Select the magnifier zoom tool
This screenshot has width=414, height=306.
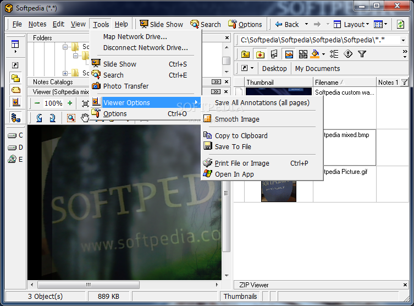[71, 118]
